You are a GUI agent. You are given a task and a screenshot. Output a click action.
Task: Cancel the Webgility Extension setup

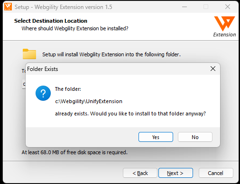pos(216,173)
